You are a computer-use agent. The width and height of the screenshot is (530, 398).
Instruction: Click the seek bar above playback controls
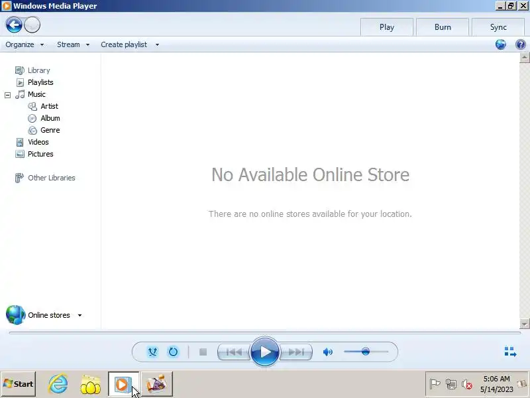click(265, 333)
